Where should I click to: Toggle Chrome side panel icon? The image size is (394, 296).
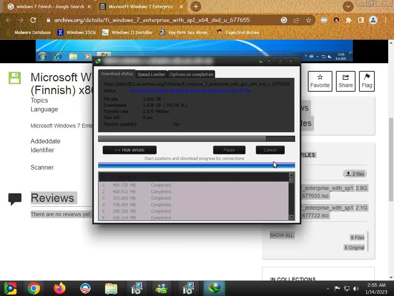[x=361, y=20]
